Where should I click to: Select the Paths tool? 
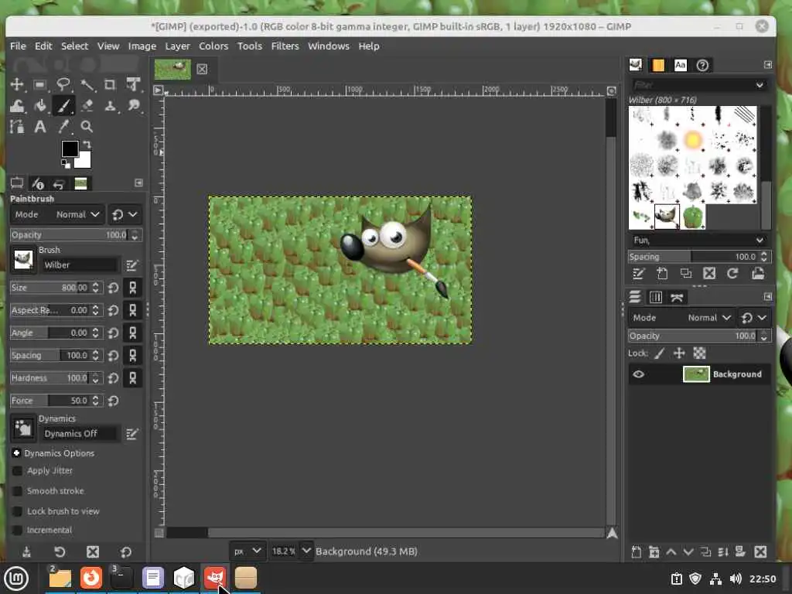[x=17, y=126]
